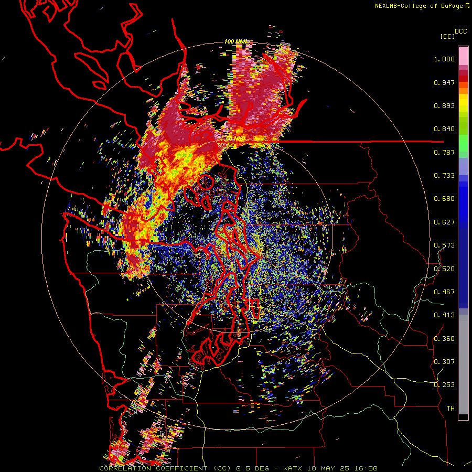472x472 pixels.
Task: Click the 10 MAY 25 date text
Action: coord(327,468)
